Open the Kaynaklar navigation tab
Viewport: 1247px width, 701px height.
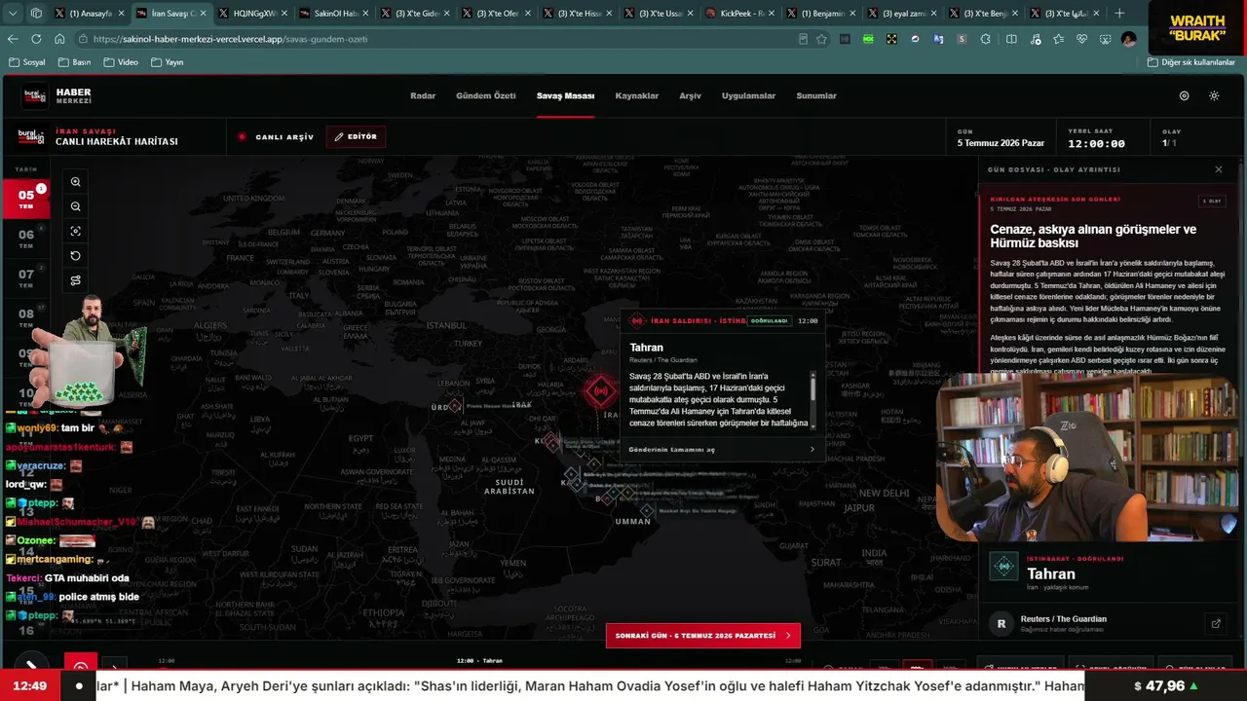point(637,96)
